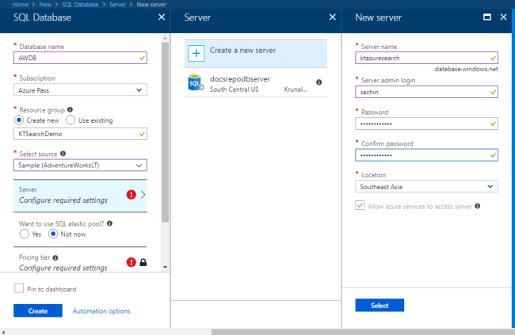Close the New server blade
The width and height of the screenshot is (515, 335).
(x=503, y=17)
